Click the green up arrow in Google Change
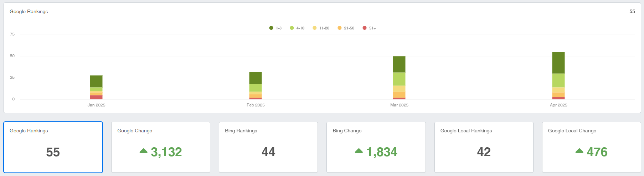This screenshot has width=644, height=176. [x=143, y=151]
